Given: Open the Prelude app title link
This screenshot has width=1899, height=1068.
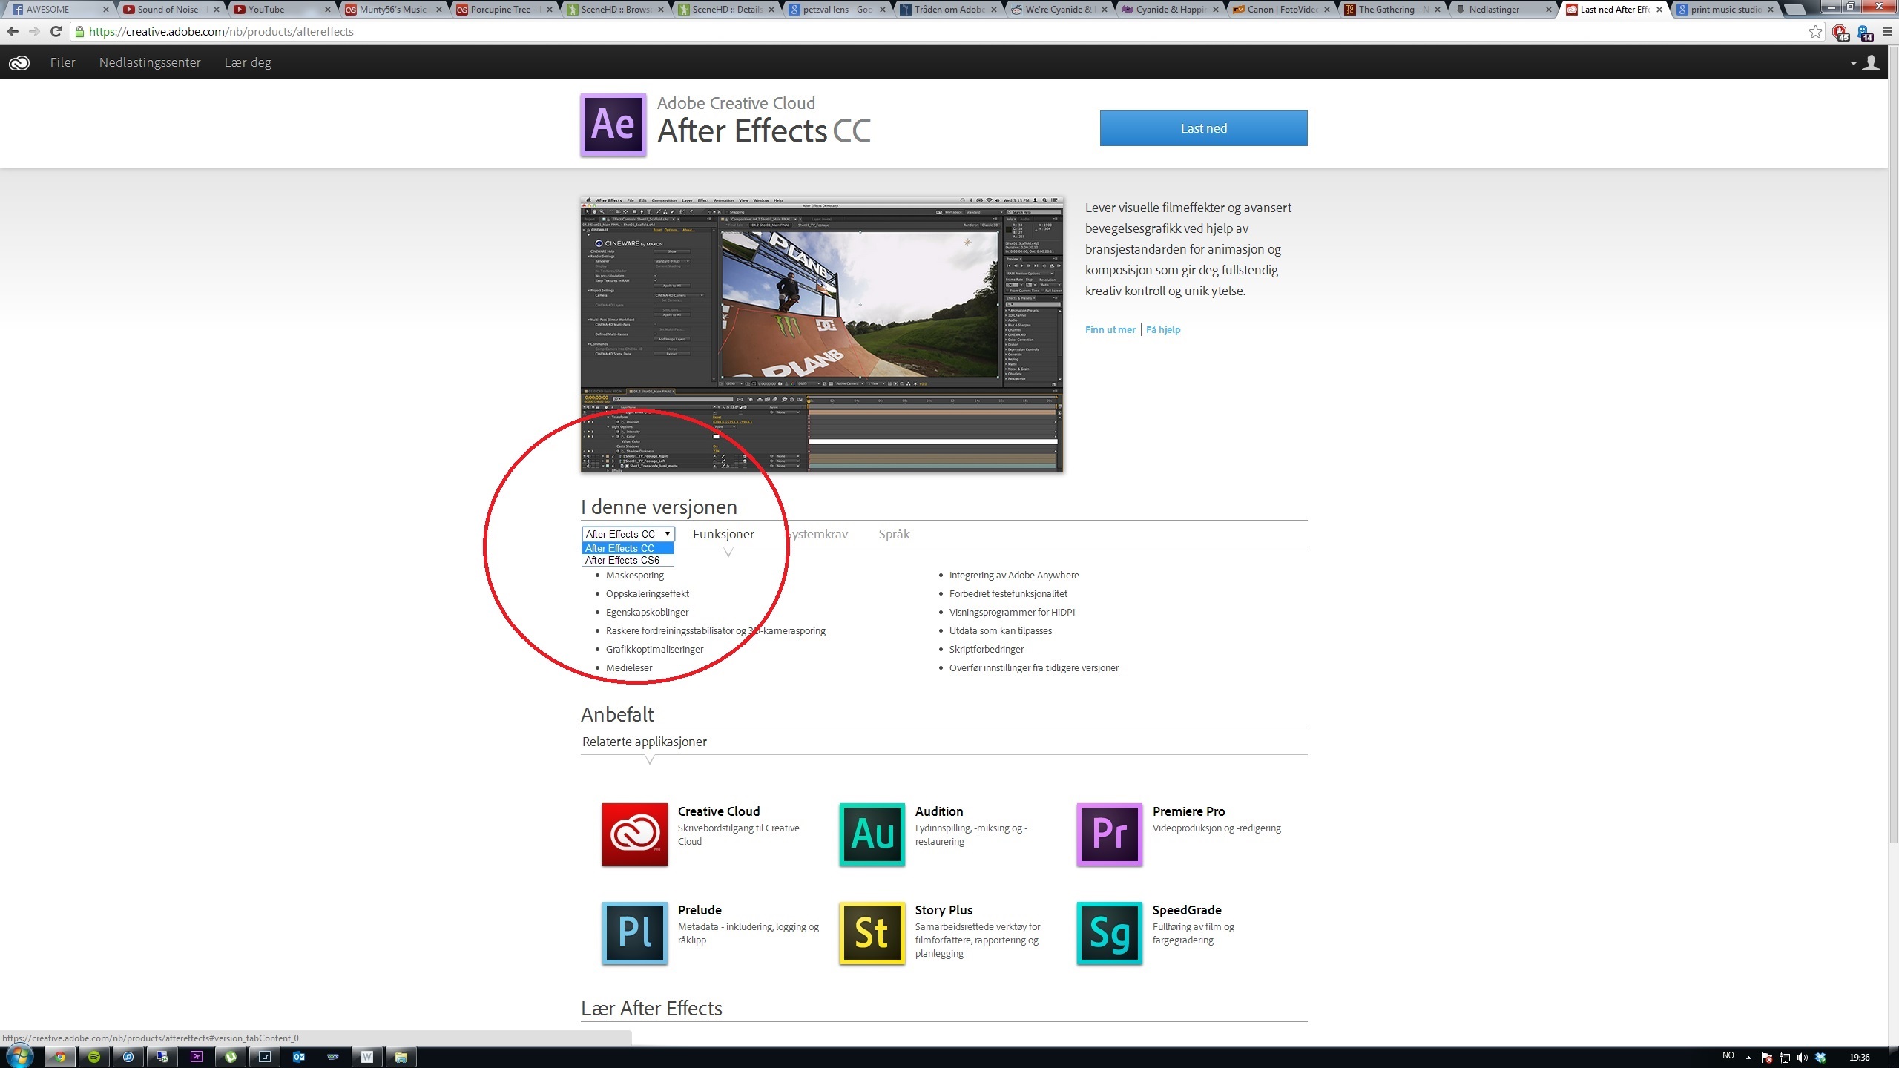Looking at the screenshot, I should coord(700,910).
